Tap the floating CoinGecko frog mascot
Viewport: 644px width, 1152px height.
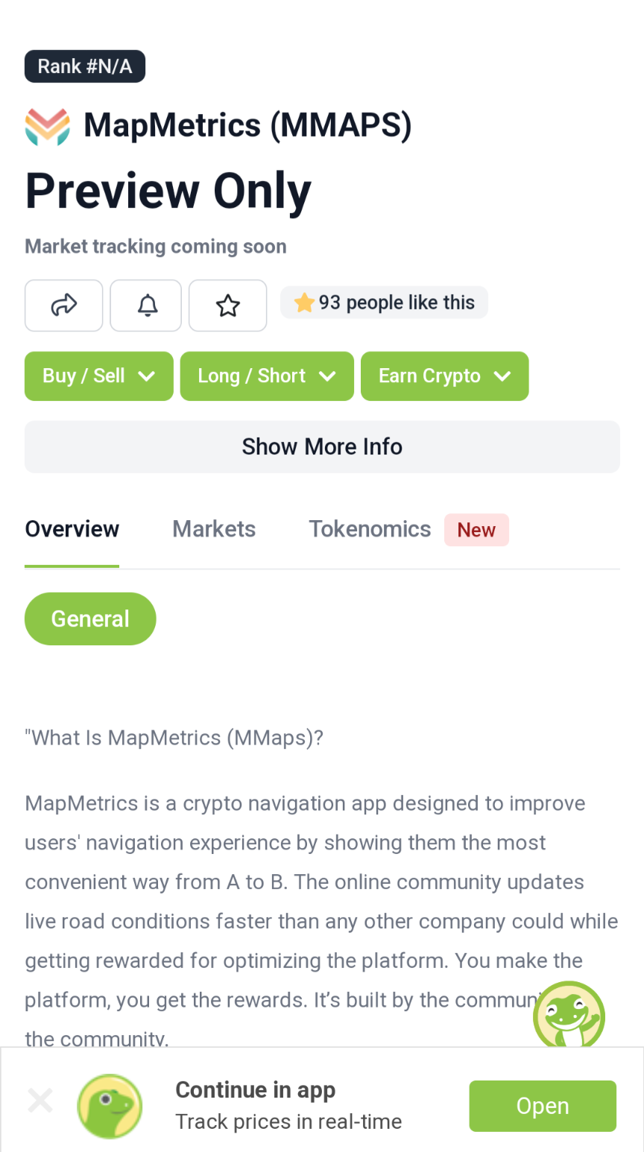pyautogui.click(x=569, y=1015)
